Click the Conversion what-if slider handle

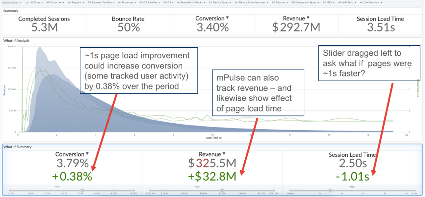click(82, 190)
